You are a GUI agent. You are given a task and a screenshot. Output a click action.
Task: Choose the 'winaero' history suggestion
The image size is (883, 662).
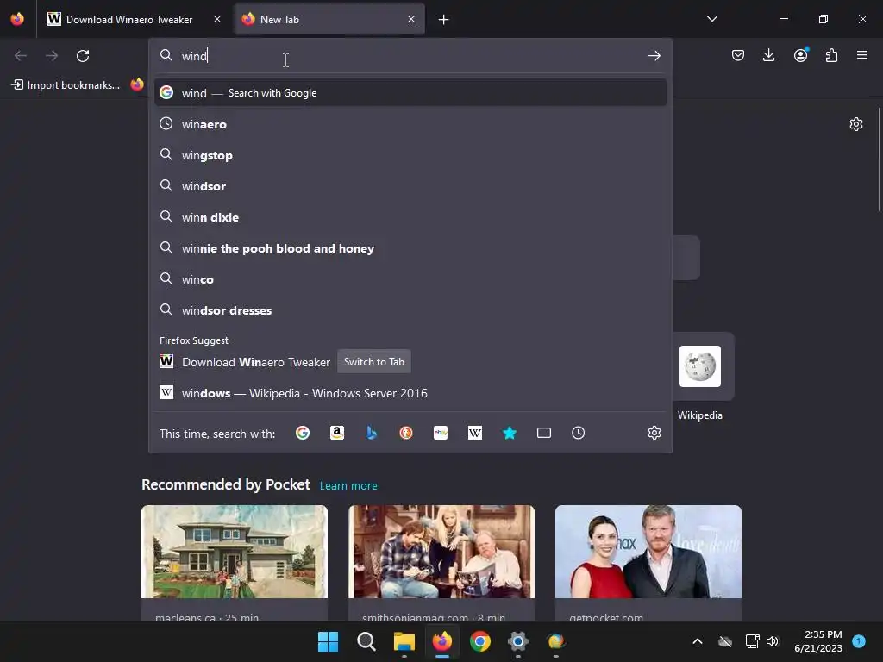[410, 124]
